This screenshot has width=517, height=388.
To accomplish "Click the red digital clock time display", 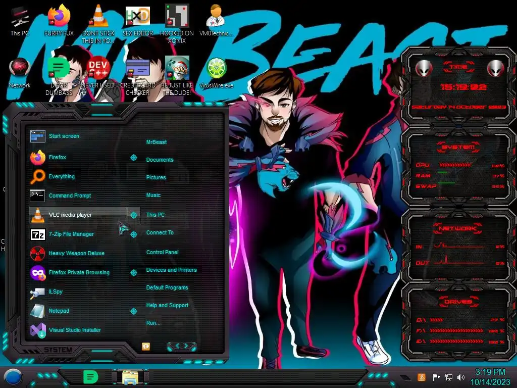I will [463, 87].
